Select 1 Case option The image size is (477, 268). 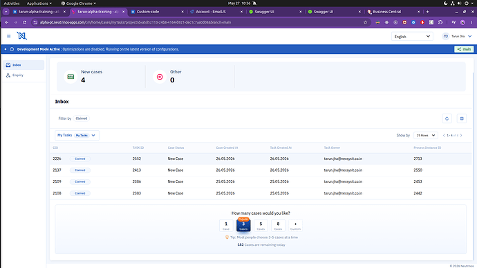click(x=226, y=226)
